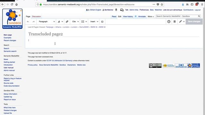
Task: Expand the More page actions menu
Action: (151, 16)
